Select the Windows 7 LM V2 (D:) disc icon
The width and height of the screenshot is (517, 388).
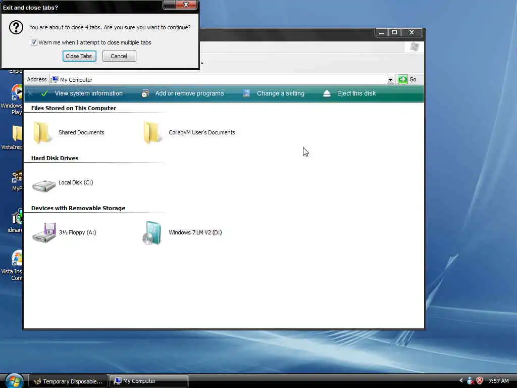click(152, 232)
